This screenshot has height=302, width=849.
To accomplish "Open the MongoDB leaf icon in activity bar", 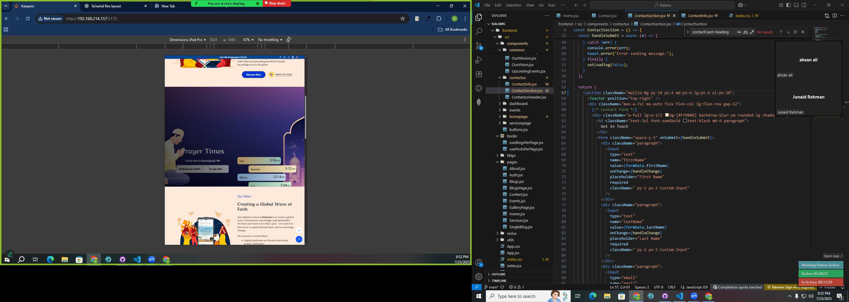I will tap(479, 103).
